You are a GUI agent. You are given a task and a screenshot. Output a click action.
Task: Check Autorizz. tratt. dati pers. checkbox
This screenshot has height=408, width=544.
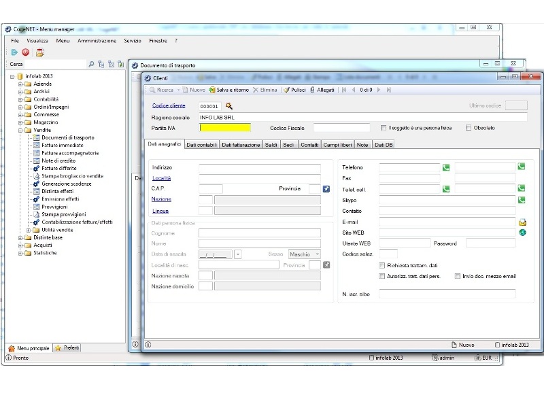[x=382, y=276]
